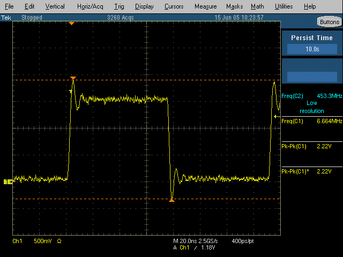Click the date and time readout
This screenshot has width=343, height=257.
pos(239,18)
